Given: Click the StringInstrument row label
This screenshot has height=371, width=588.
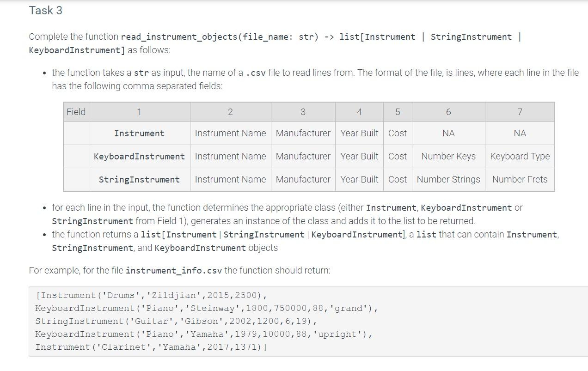Looking at the screenshot, I should 139,179.
